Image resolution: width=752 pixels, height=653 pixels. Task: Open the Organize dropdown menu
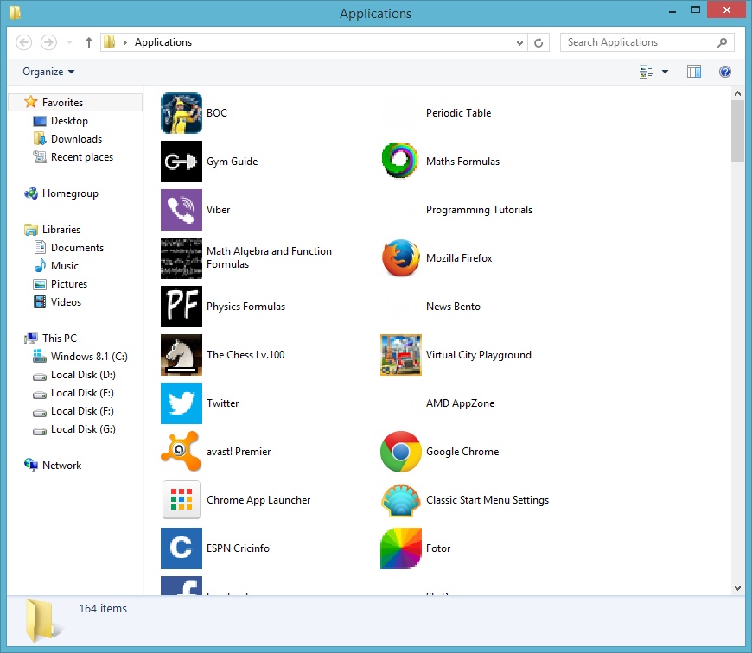coord(48,72)
